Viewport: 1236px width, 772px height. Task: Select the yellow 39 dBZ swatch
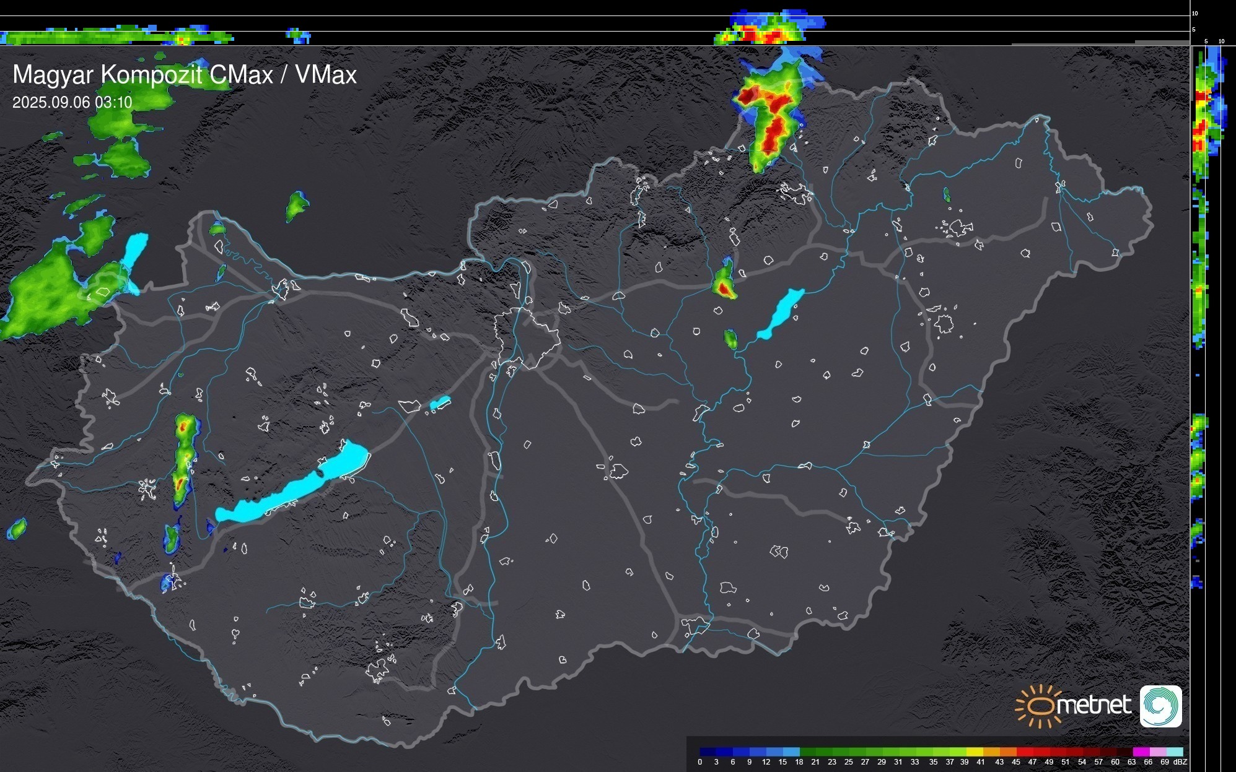[975, 752]
